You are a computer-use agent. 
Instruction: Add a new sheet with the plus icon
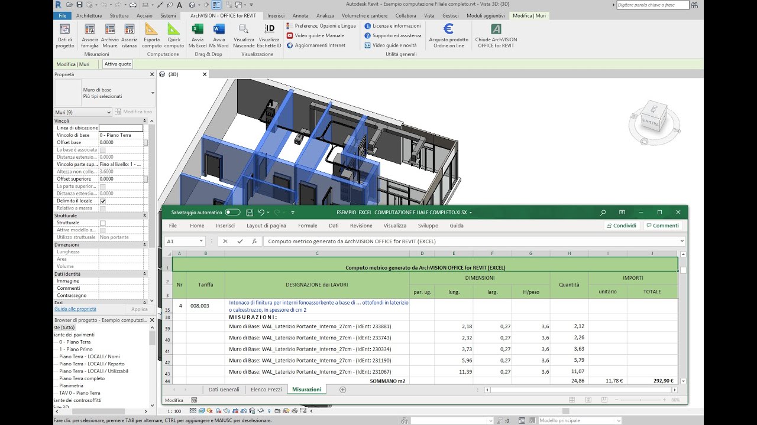click(x=342, y=390)
